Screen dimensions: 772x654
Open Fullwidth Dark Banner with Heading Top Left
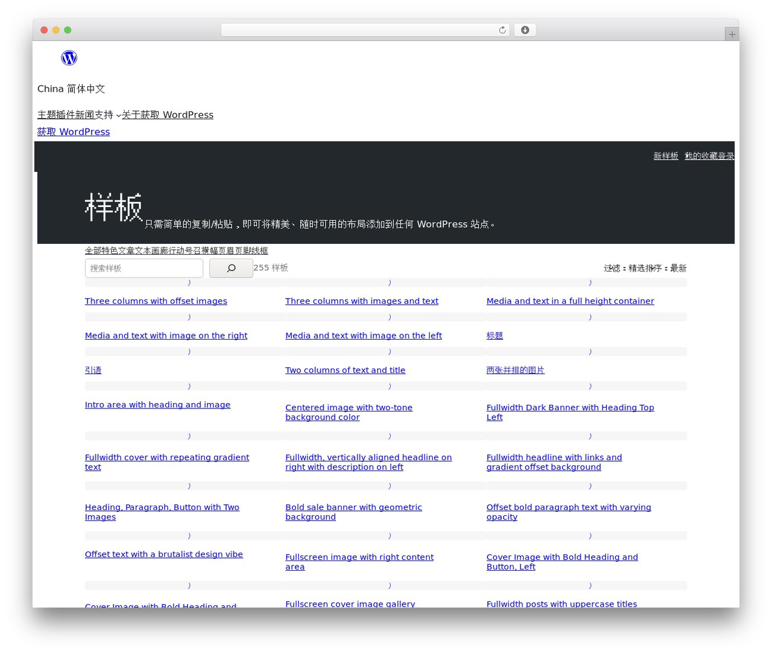(x=570, y=413)
